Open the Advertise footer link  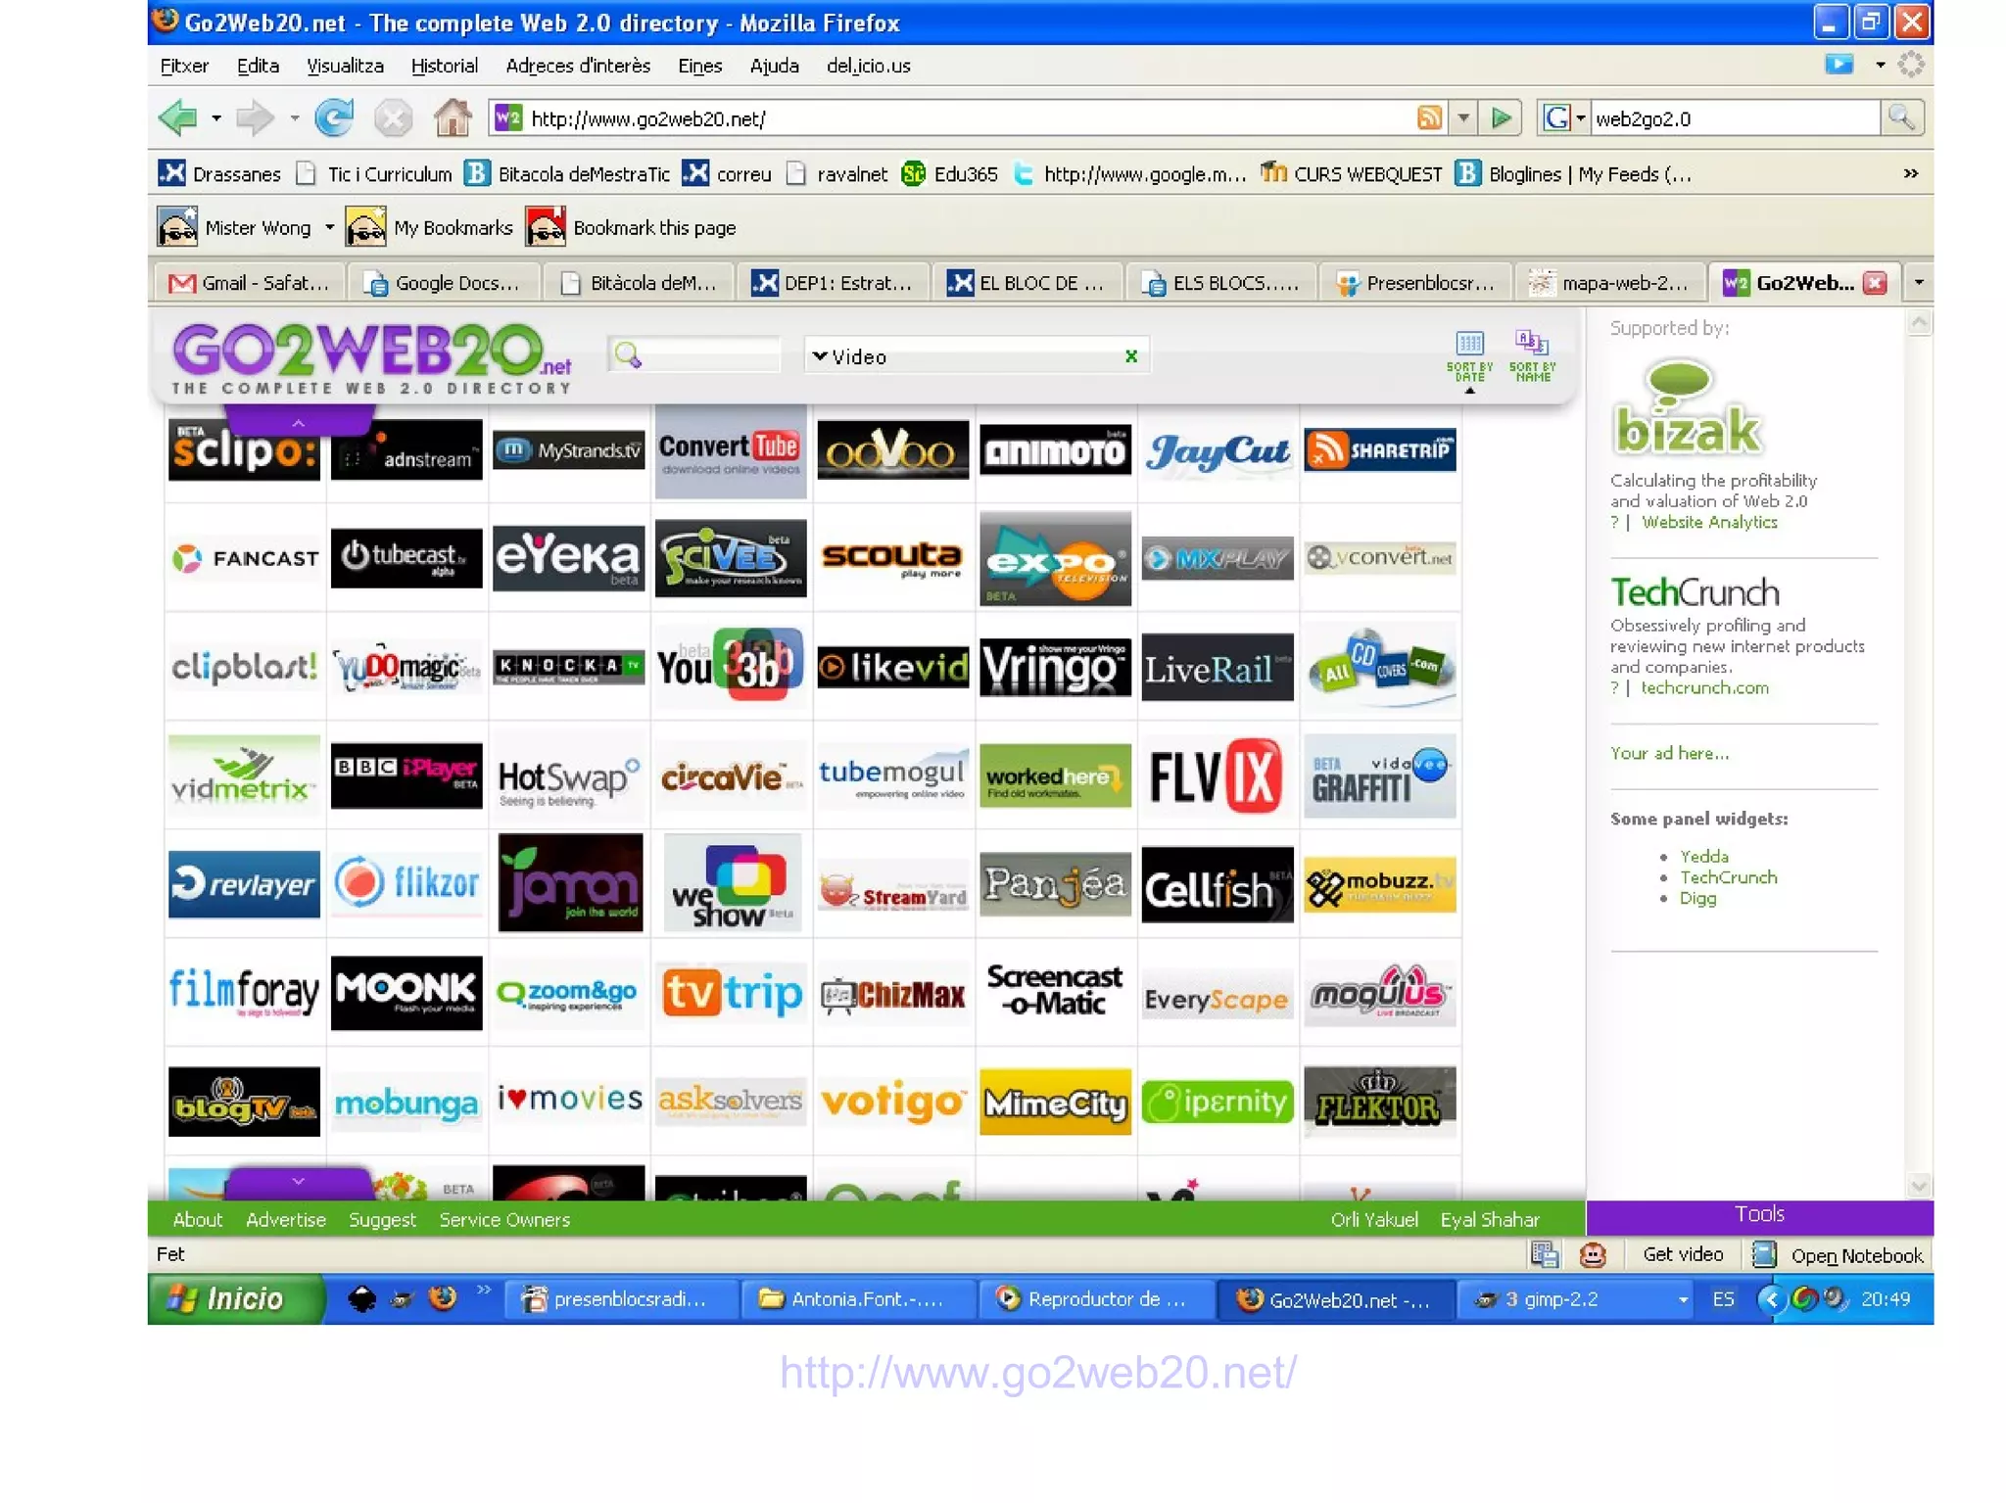[x=285, y=1220]
